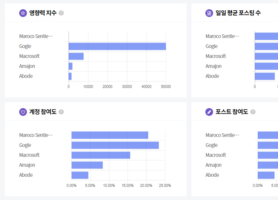This screenshot has width=278, height=200.
Task: Click the Maroco Sentie label in 계정 참여도 chart
Action: pyautogui.click(x=36, y=135)
